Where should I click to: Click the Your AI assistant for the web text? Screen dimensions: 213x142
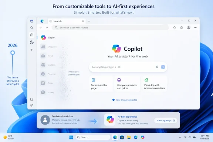[x=128, y=56]
